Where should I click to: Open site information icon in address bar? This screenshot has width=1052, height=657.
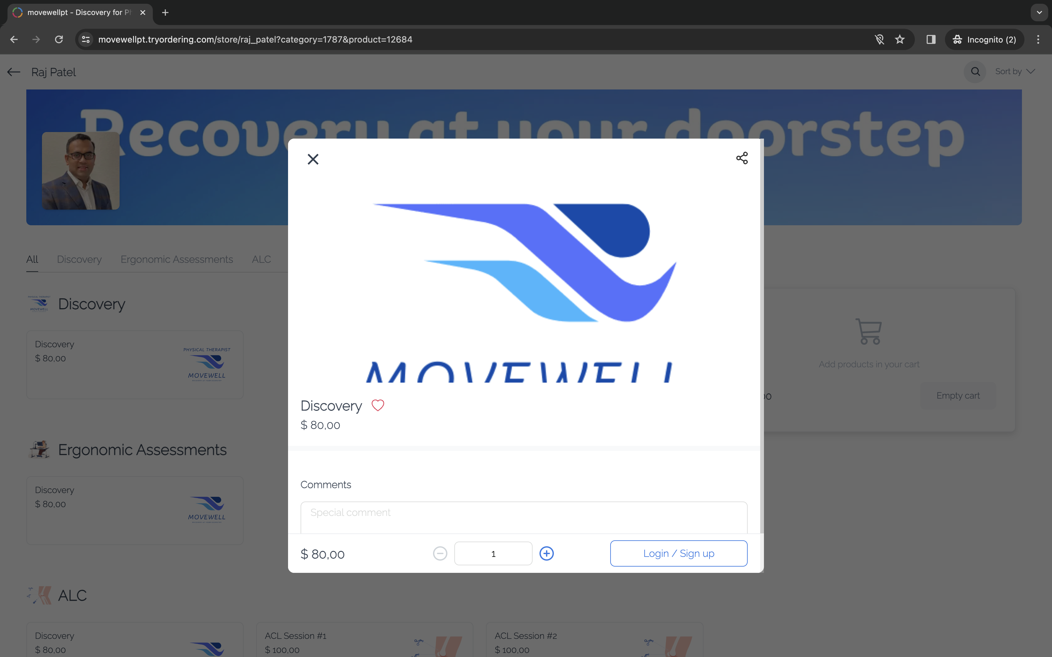pos(86,39)
